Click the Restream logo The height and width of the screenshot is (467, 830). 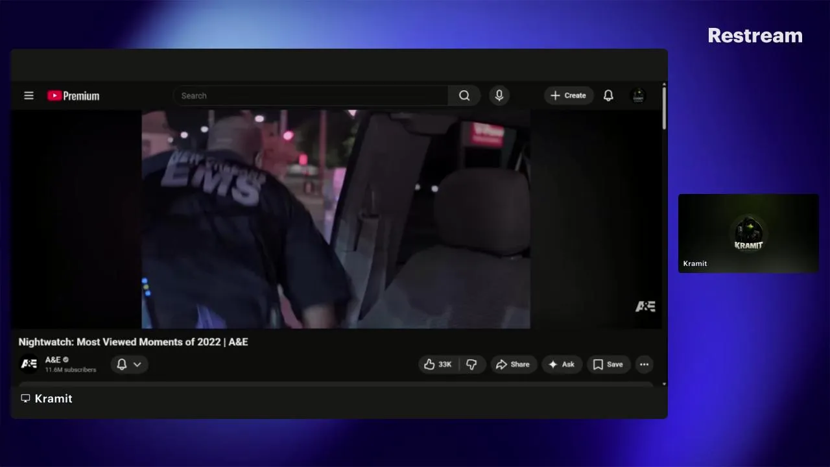coord(755,36)
